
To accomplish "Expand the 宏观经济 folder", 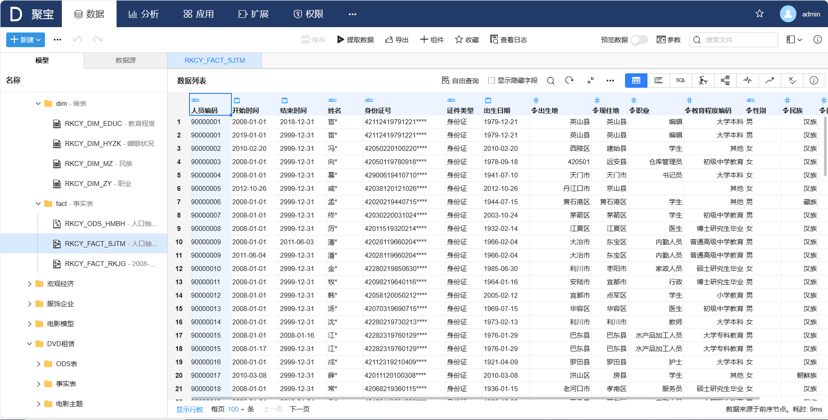I will coord(29,284).
